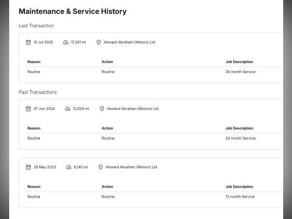Viewport: 292px width, 219px height.
Task: Click the Past Transactions section label
Action: 38,92
